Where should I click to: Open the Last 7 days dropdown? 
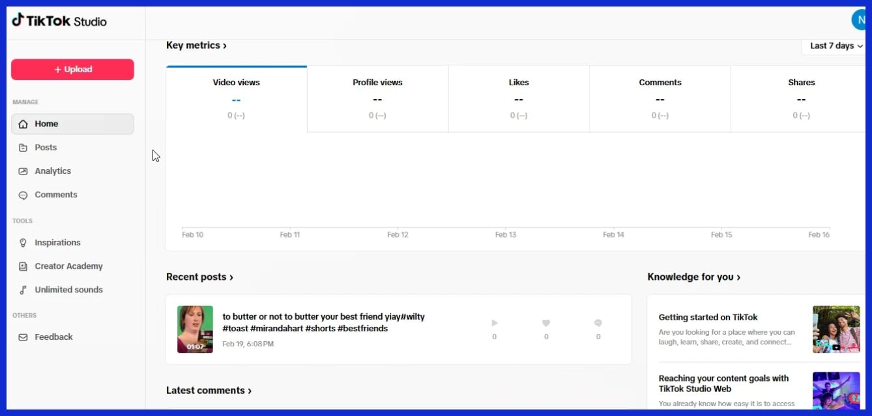[x=836, y=46]
